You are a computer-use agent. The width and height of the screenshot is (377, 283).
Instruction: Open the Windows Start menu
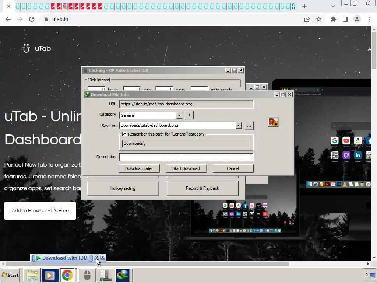point(10,275)
